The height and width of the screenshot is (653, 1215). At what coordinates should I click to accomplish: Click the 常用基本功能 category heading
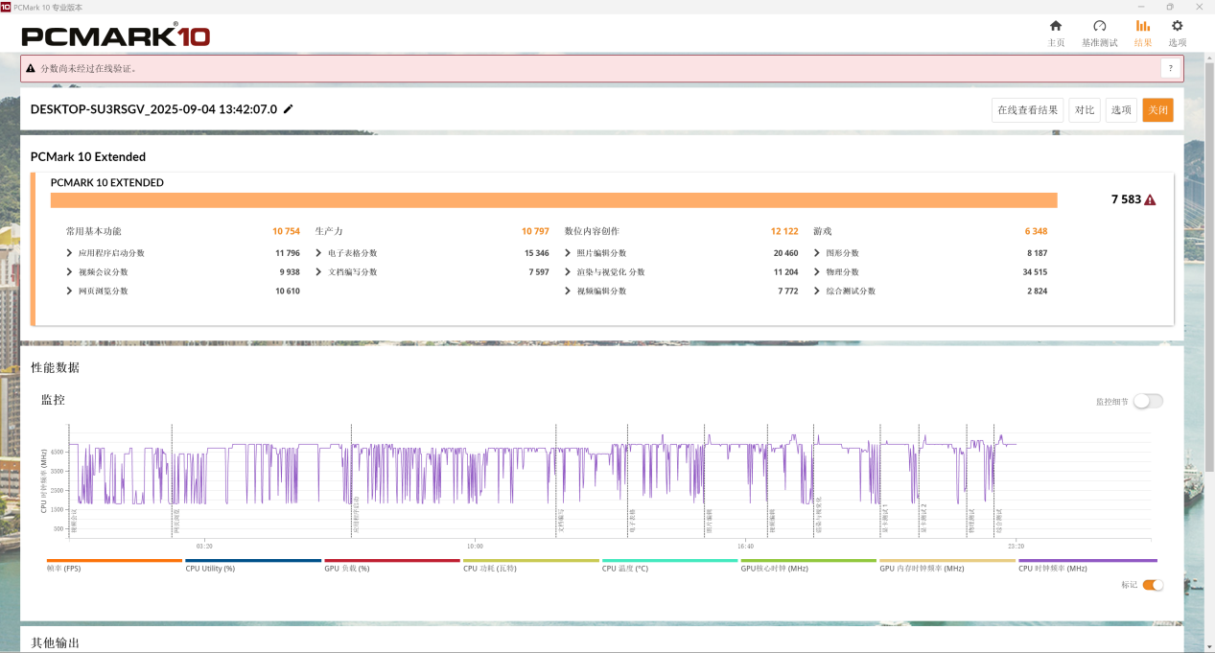pyautogui.click(x=93, y=232)
